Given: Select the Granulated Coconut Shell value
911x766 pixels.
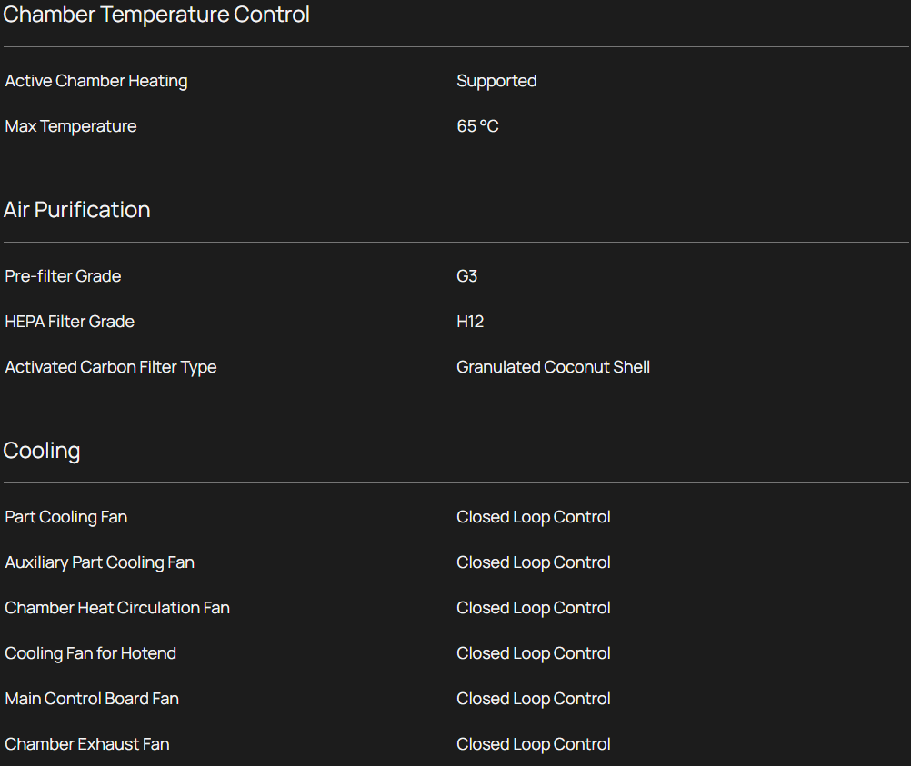Looking at the screenshot, I should pyautogui.click(x=553, y=367).
